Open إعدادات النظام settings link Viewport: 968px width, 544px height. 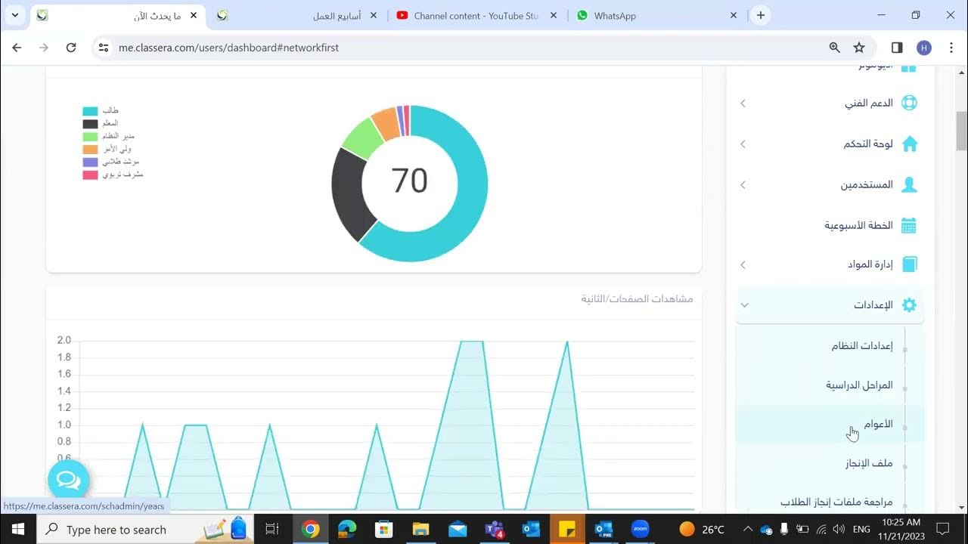pyautogui.click(x=862, y=346)
